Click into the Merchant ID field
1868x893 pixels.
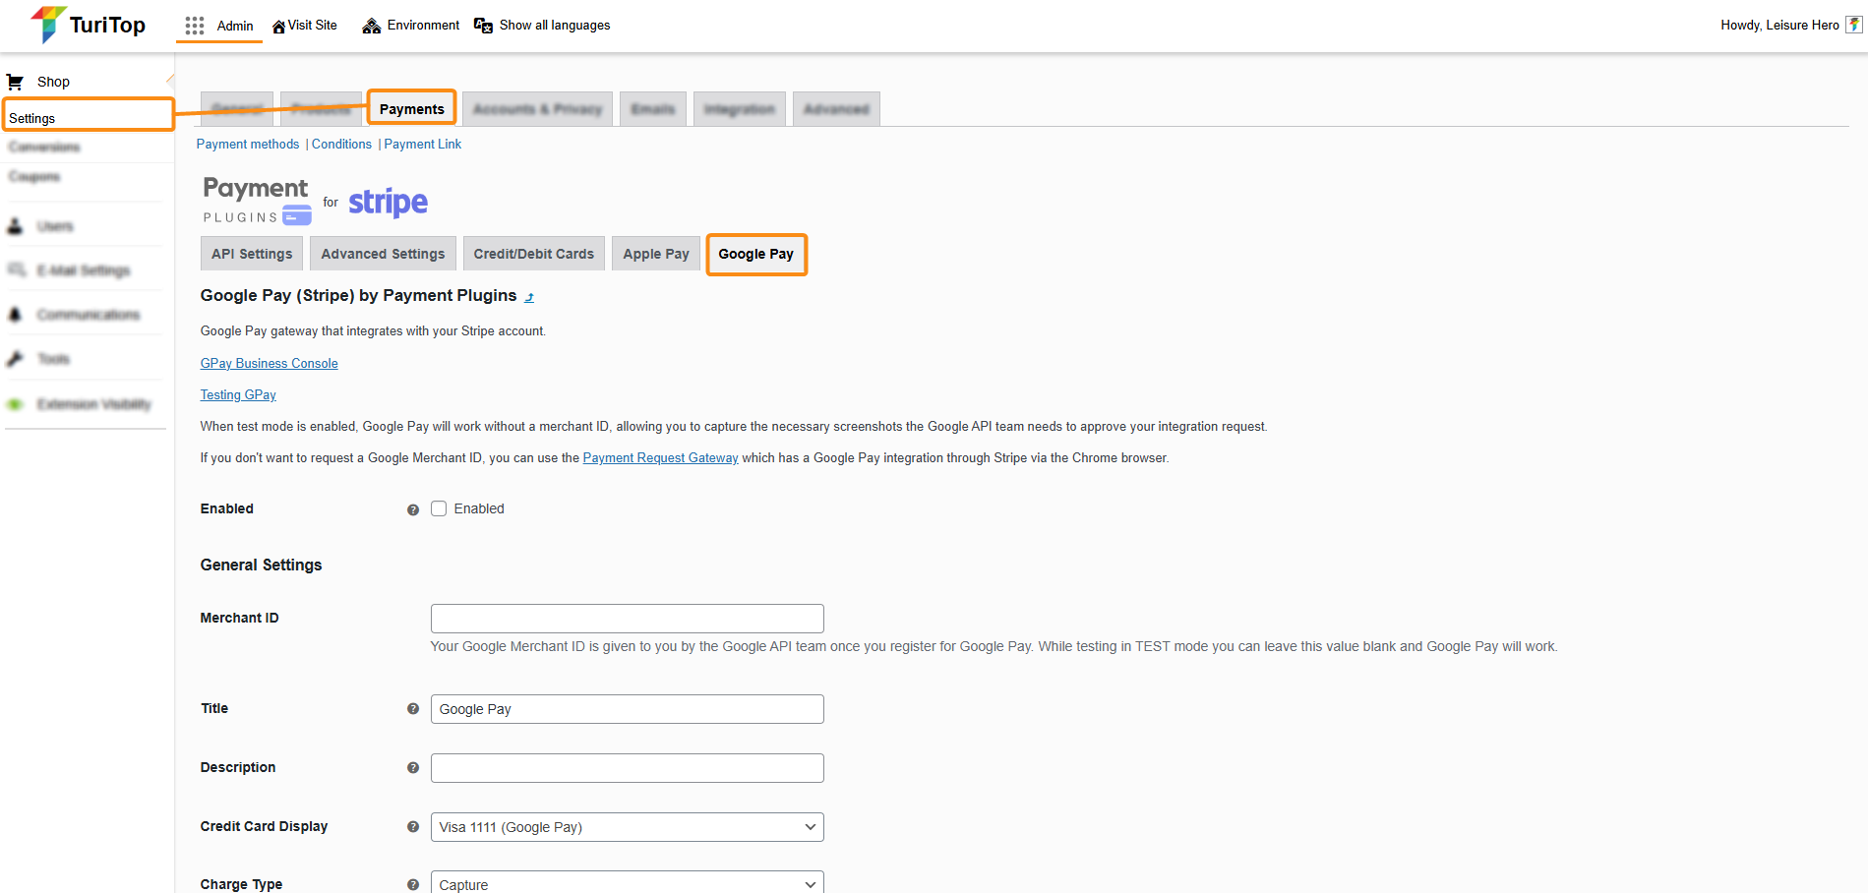click(x=627, y=619)
